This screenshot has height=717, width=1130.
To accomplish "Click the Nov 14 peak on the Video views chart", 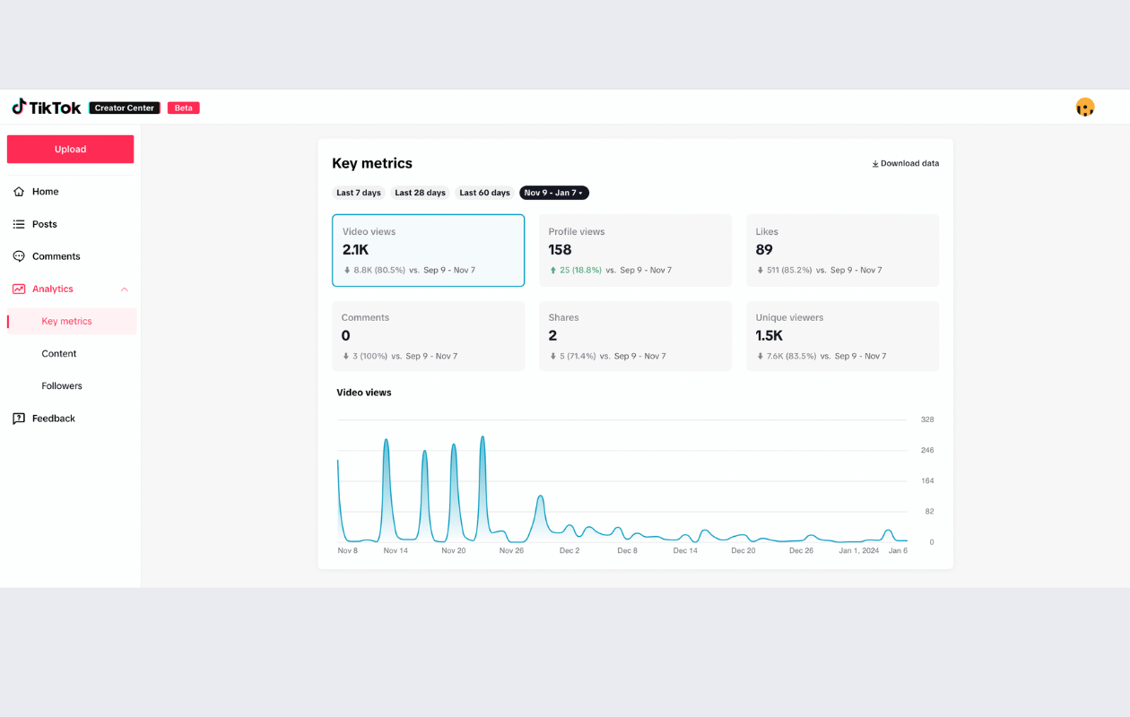I will click(x=386, y=441).
